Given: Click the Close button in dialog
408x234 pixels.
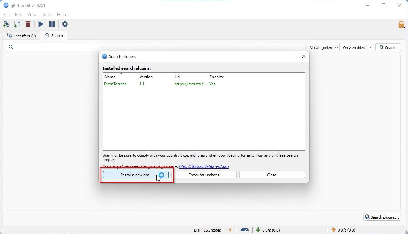Looking at the screenshot, I should pyautogui.click(x=272, y=175).
